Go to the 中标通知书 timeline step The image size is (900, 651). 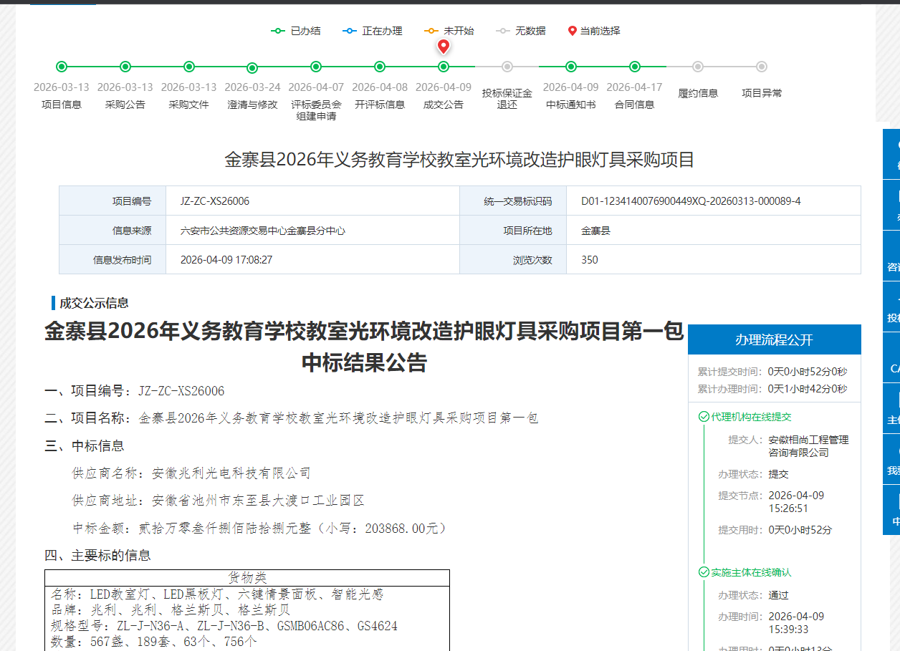[x=571, y=67]
